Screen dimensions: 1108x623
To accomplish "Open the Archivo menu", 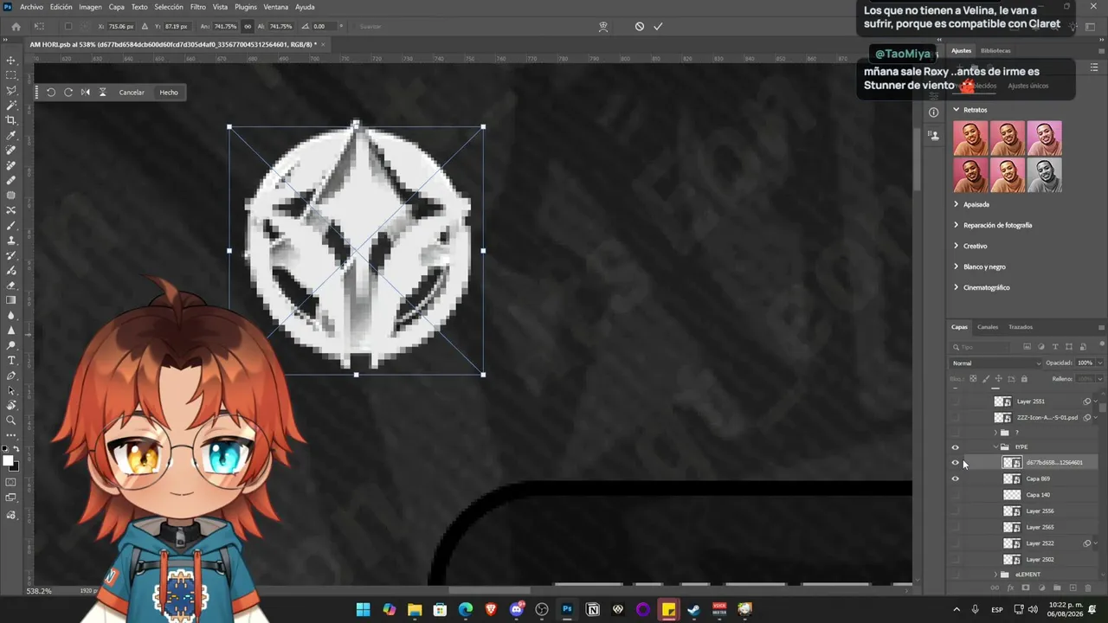I will tap(31, 7).
